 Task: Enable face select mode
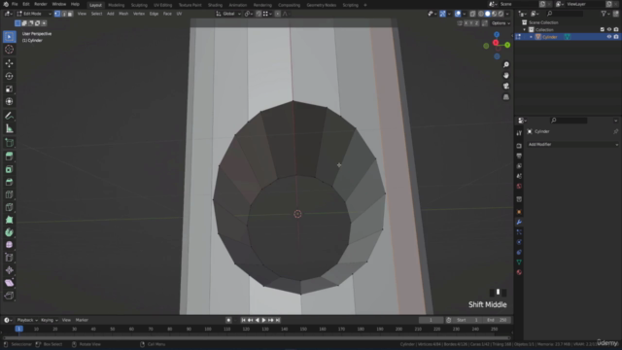pyautogui.click(x=70, y=14)
